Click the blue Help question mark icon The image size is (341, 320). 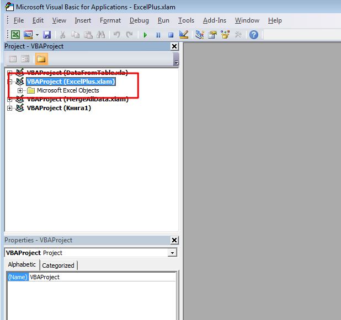(x=254, y=35)
